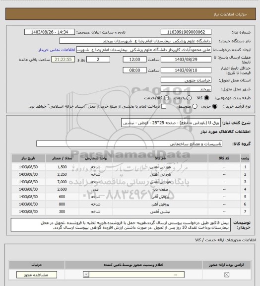The image size is (260, 286).
Task: Click the عدد unit in row 4
Action: click(x=96, y=190)
